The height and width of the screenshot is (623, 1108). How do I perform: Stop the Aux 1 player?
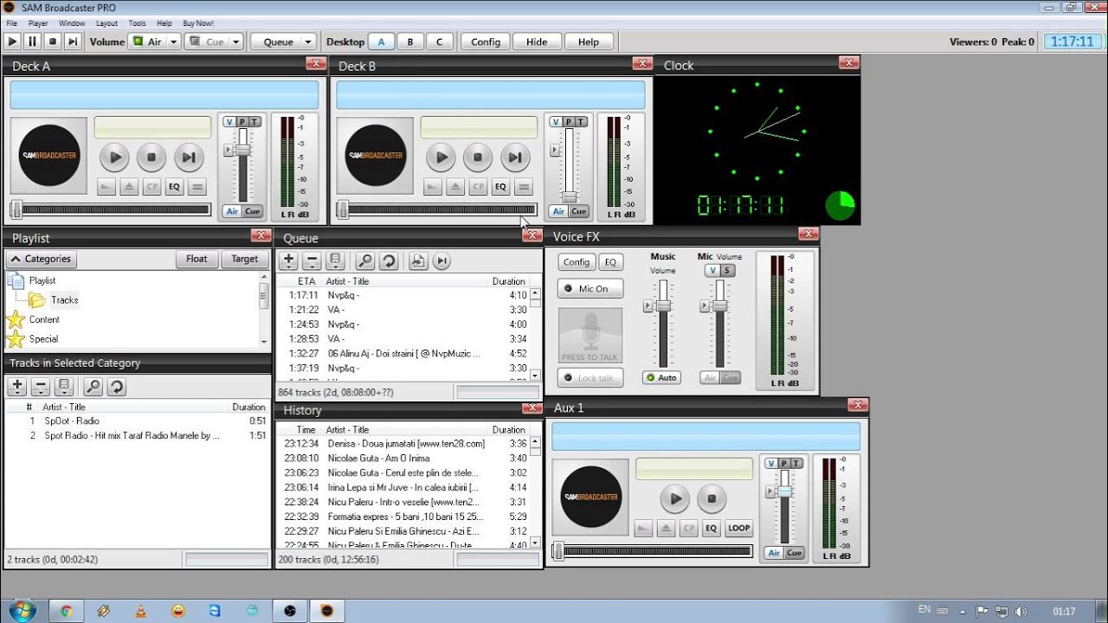(712, 498)
